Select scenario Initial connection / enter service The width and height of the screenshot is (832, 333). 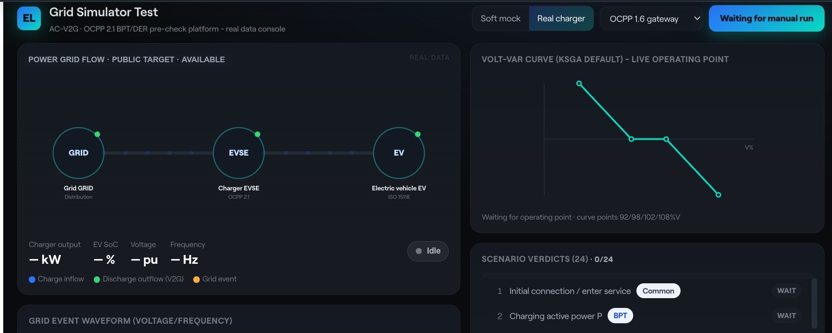pyautogui.click(x=570, y=291)
